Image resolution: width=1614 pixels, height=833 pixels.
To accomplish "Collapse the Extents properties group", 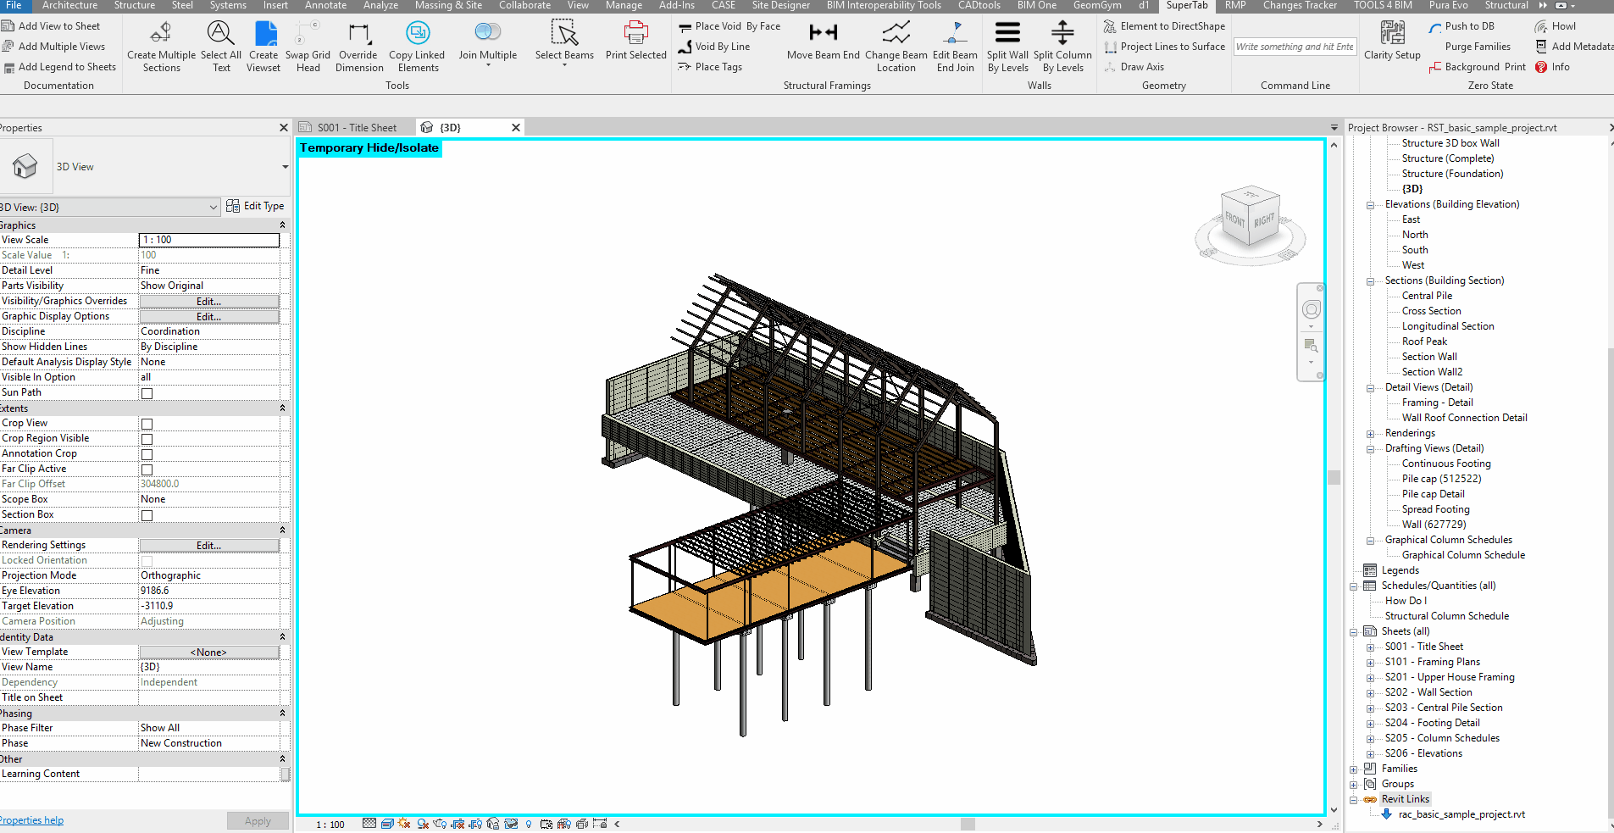I will click(282, 408).
